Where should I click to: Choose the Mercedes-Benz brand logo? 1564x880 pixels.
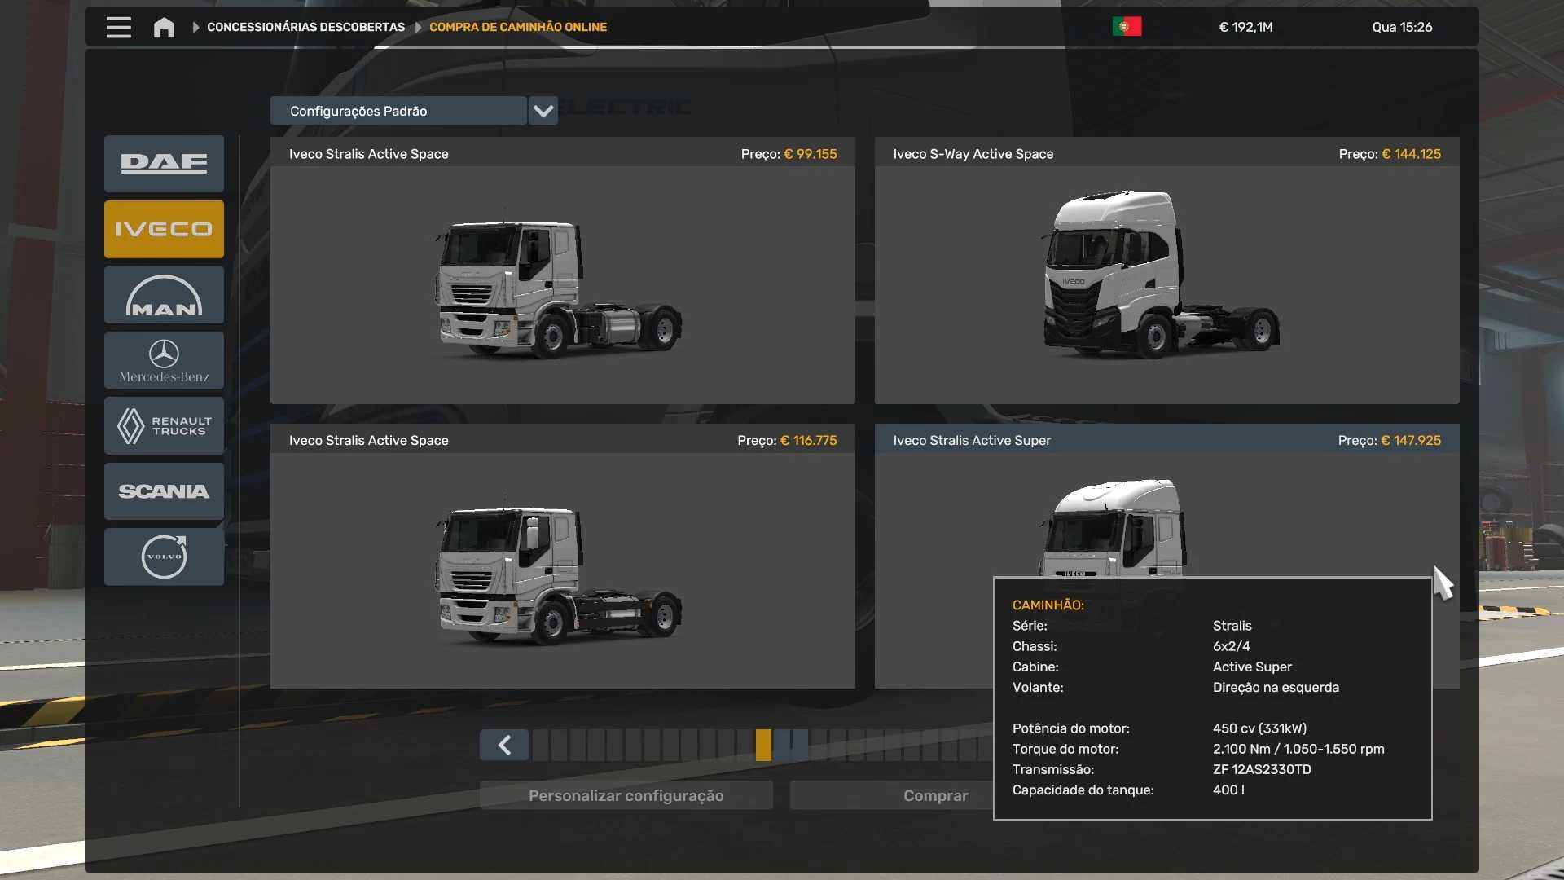(x=164, y=360)
